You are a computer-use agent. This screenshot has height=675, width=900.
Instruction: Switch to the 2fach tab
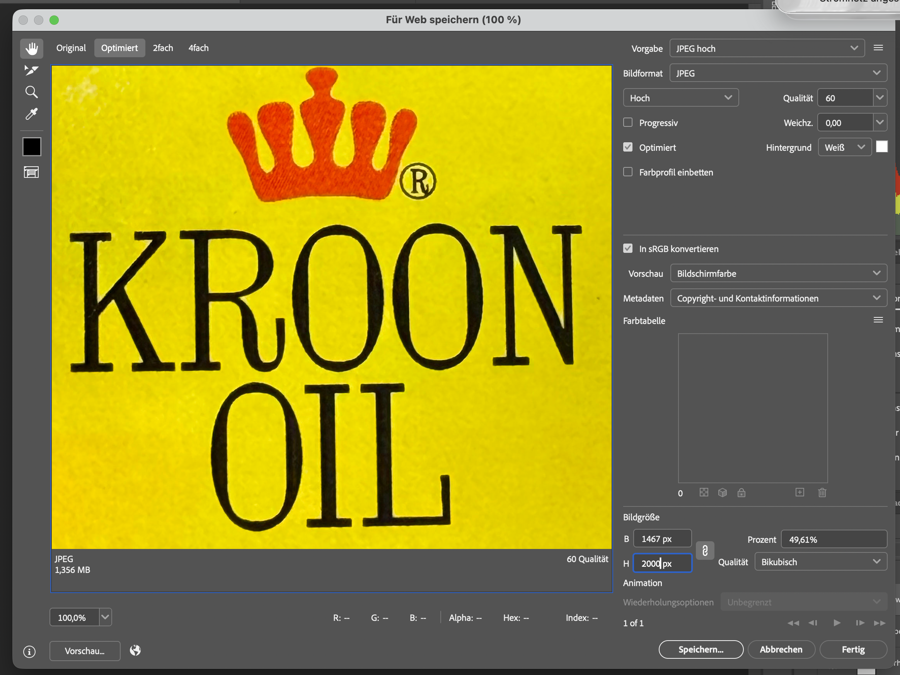163,48
